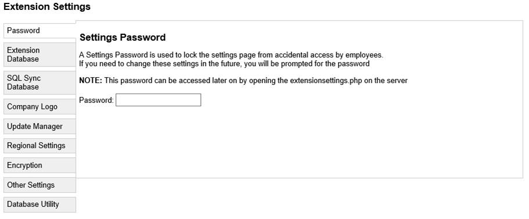The image size is (529, 219).
Task: Click the bold NOTE: label
Action: [x=91, y=81]
